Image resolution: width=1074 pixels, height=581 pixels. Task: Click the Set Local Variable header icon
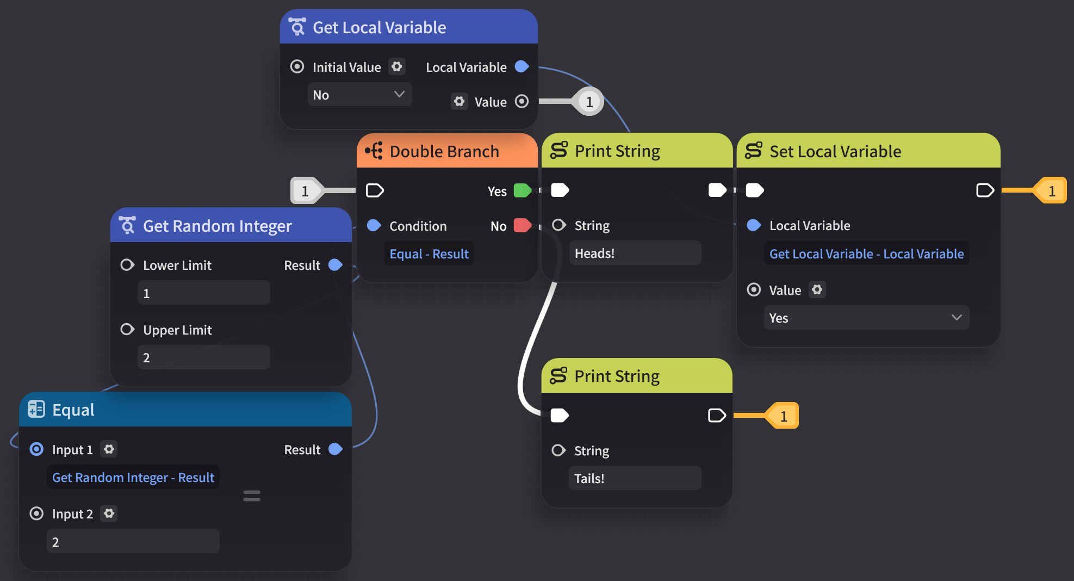[x=754, y=150]
